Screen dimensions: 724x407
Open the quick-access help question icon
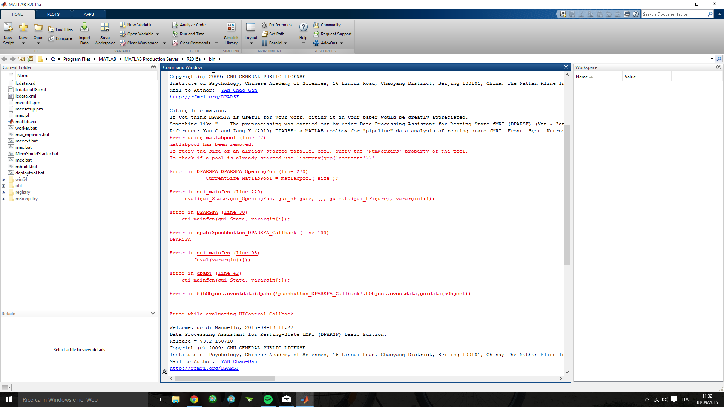pyautogui.click(x=636, y=14)
